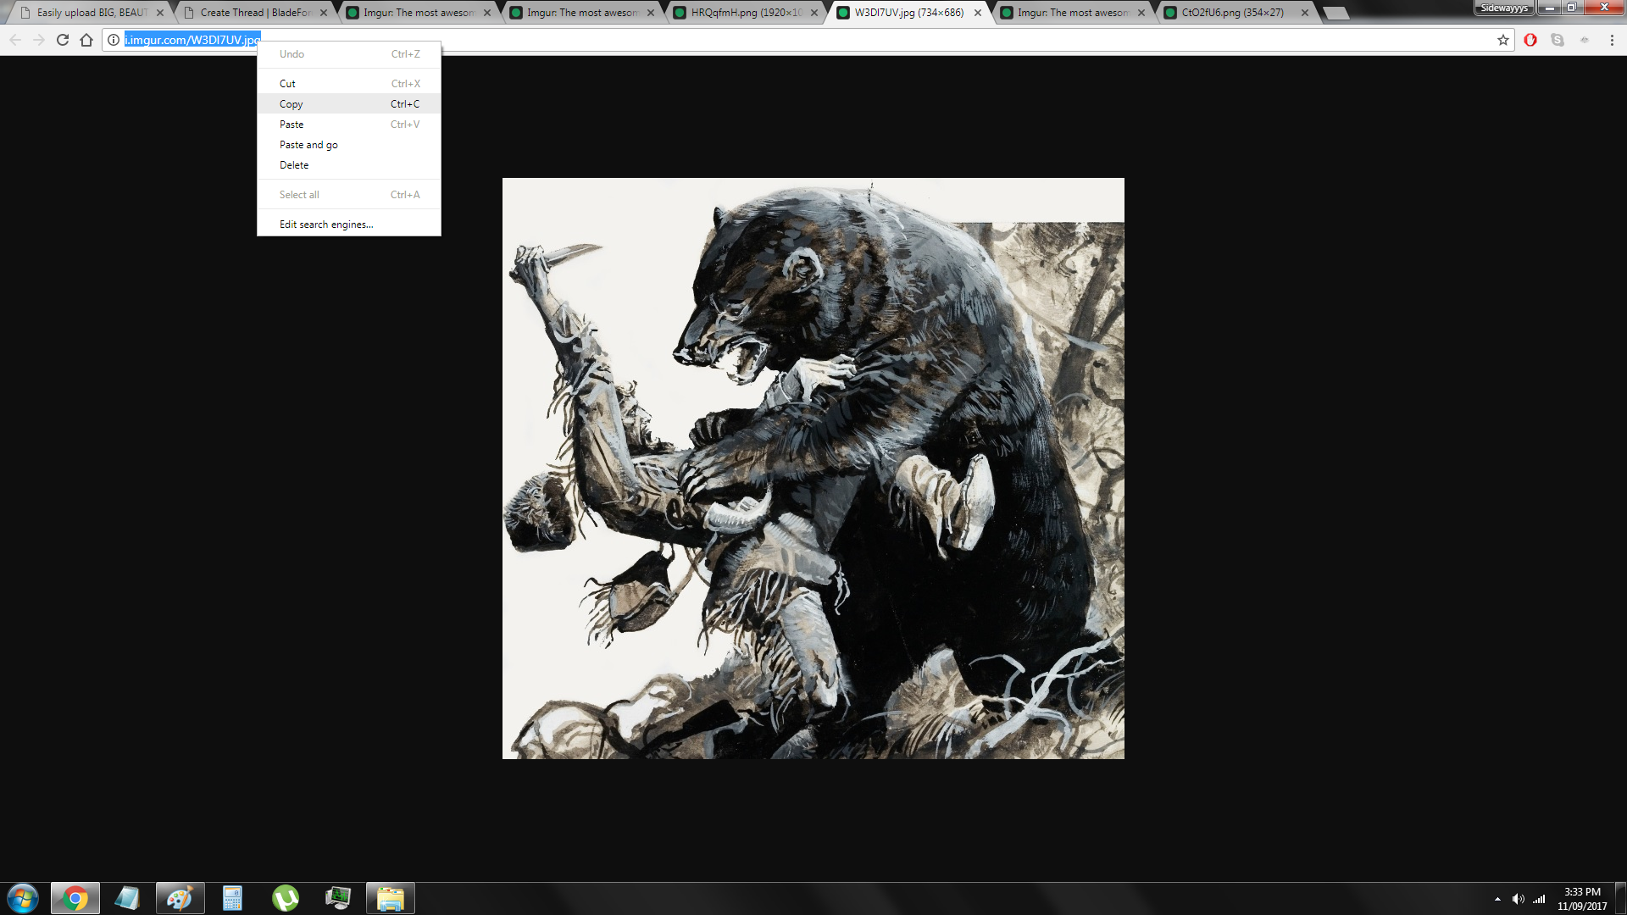Open 'Edit search engines...' menu entry
Screen dimensions: 1627x915
349,225
